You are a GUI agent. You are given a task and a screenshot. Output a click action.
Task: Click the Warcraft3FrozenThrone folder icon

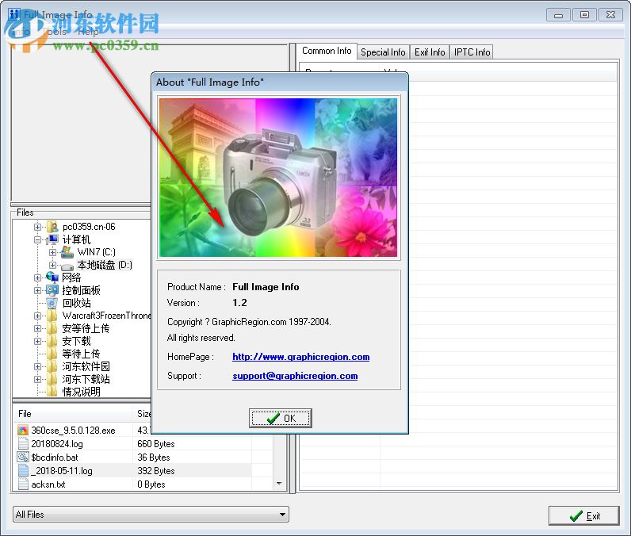tap(52, 316)
